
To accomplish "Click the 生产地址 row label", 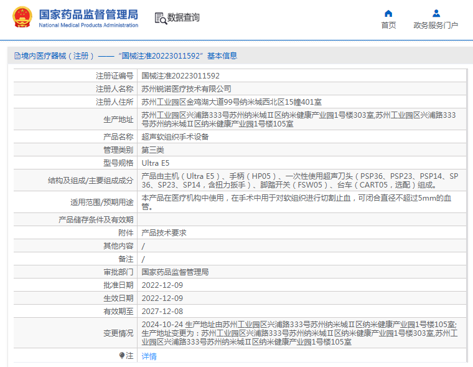I will tap(118, 120).
